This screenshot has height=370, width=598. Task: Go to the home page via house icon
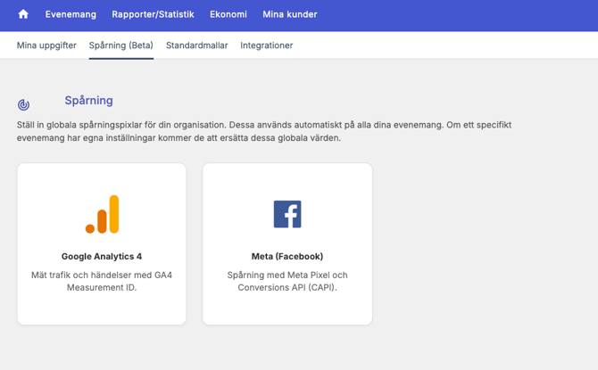(x=23, y=14)
